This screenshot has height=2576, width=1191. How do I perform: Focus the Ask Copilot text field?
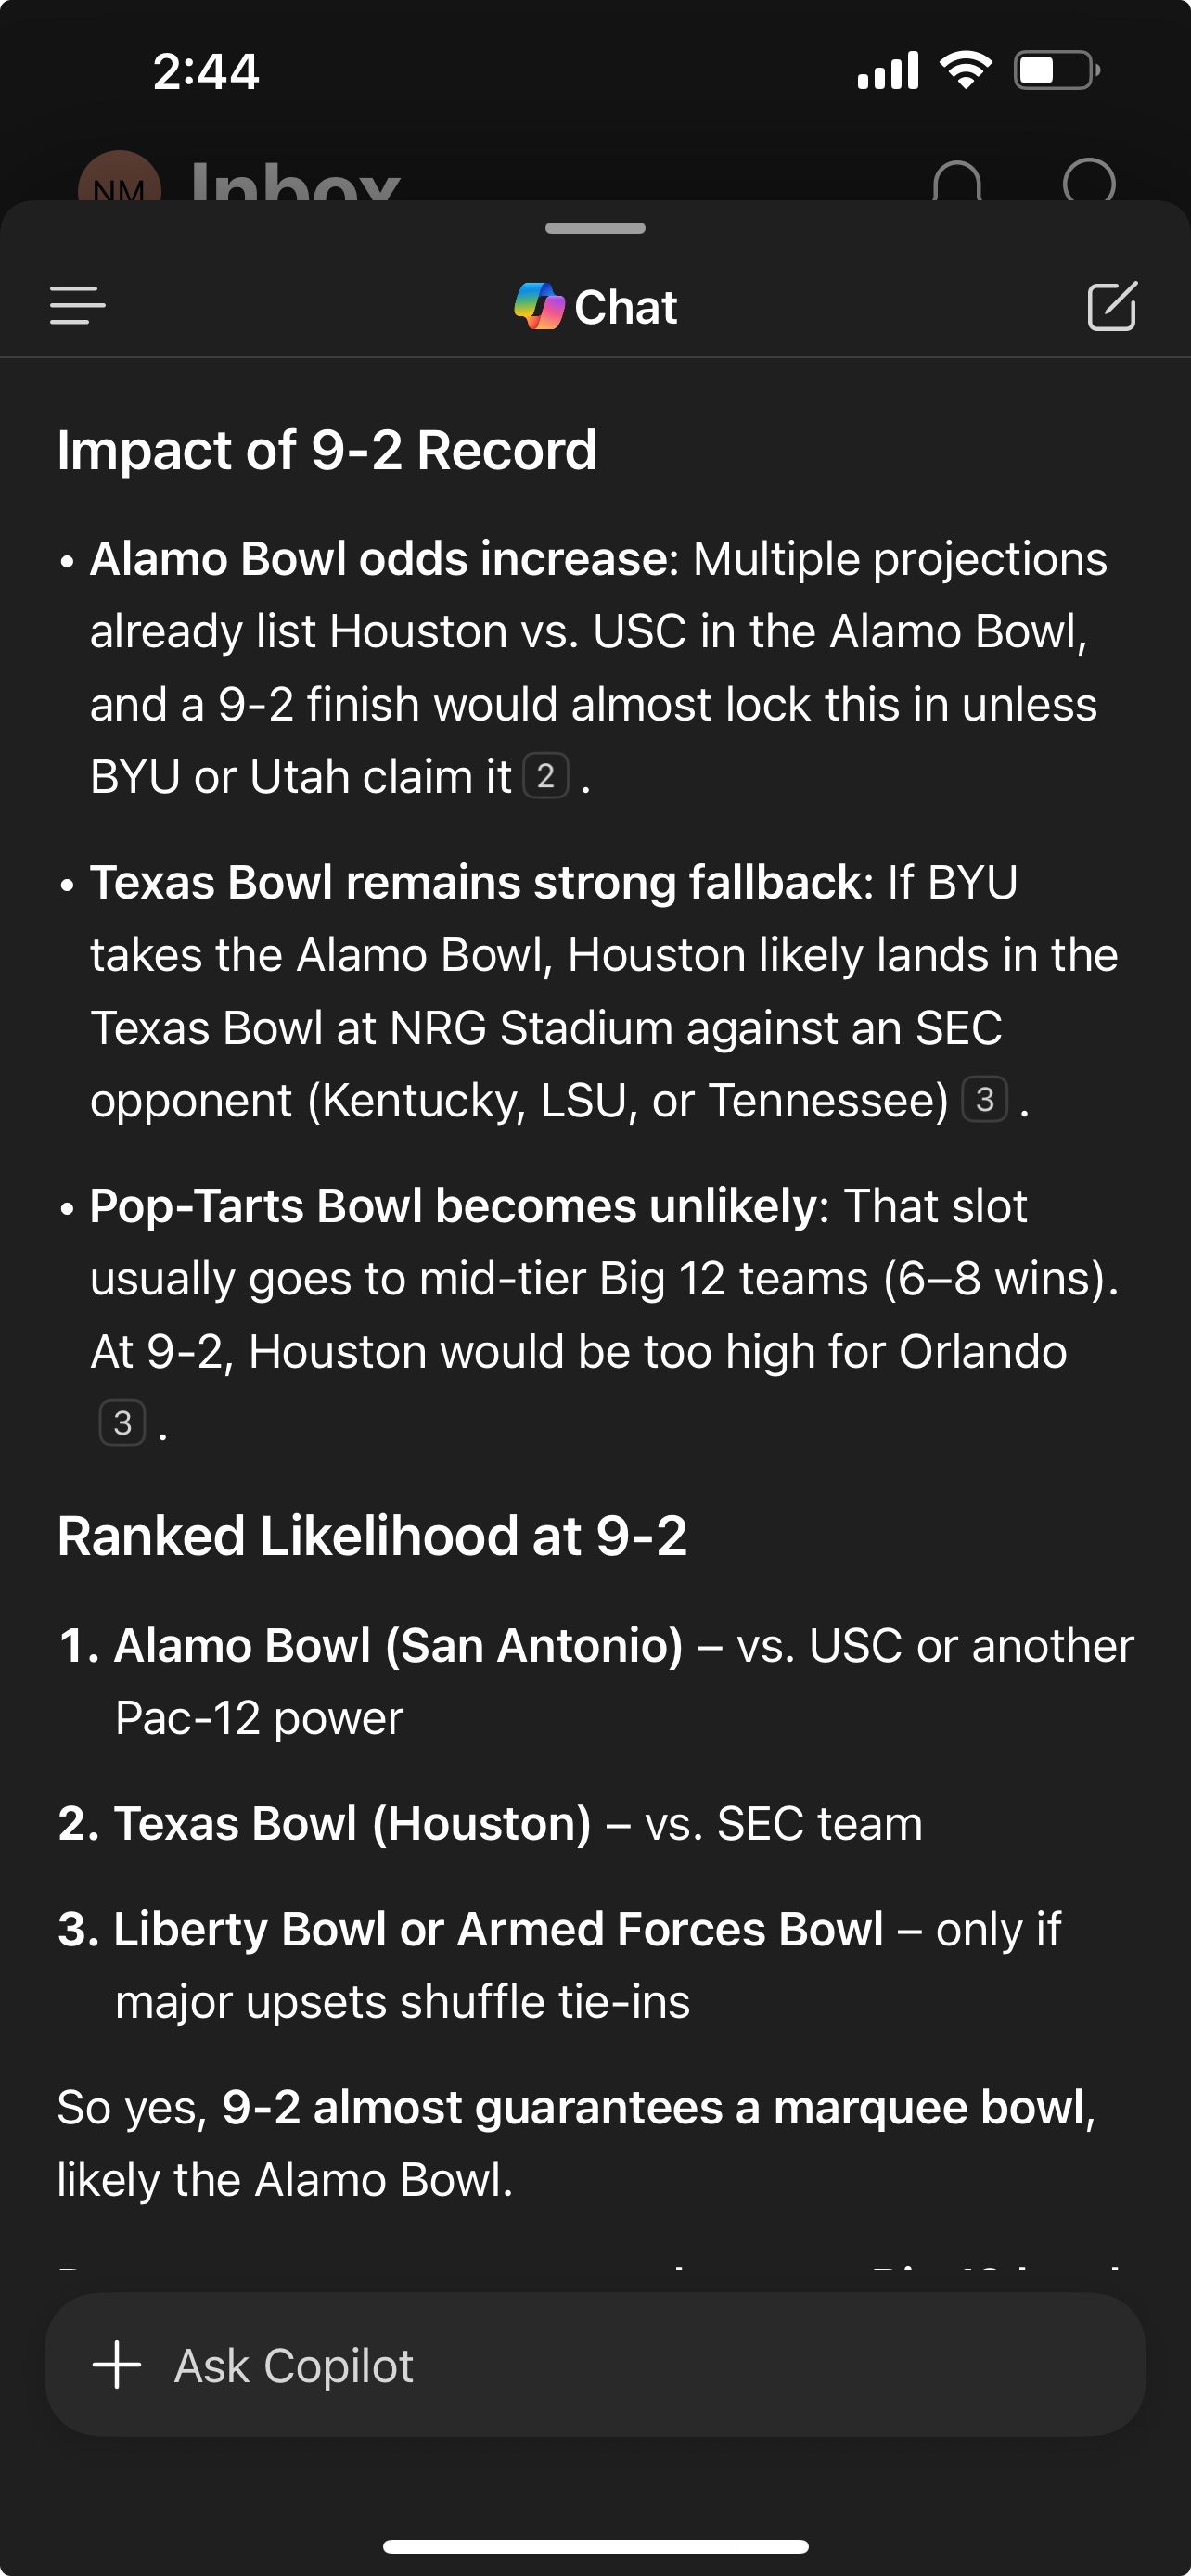[x=640, y=2365]
